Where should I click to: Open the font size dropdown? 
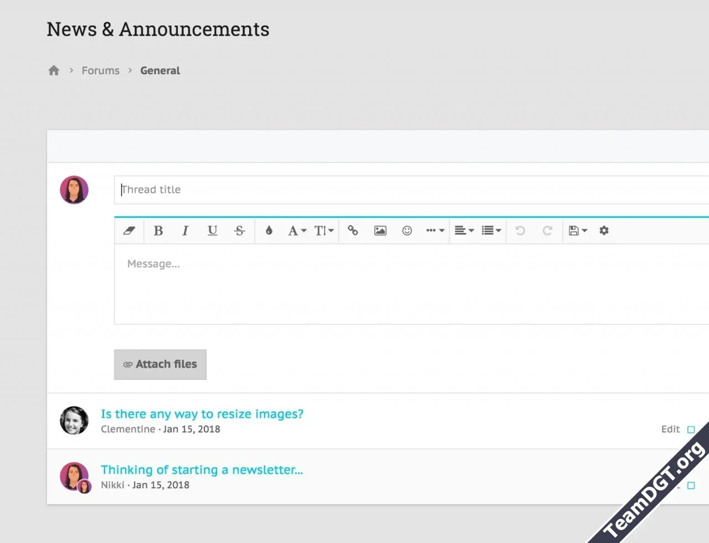click(x=324, y=231)
